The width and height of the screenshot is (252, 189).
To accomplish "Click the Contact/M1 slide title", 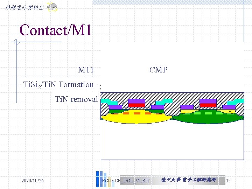I will click(55, 30).
